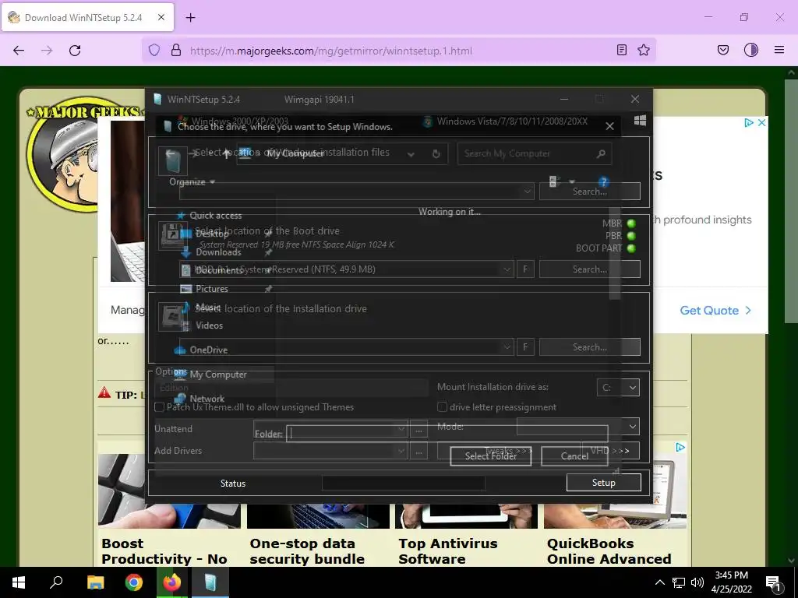Open the Boot drive HDD selection dropdown
The width and height of the screenshot is (798, 598).
[507, 269]
